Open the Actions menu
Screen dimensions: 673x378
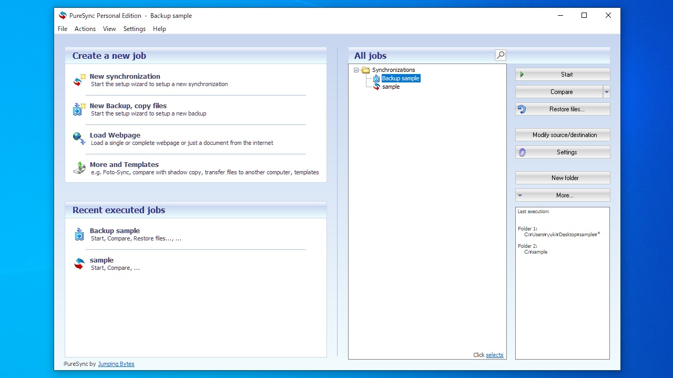click(85, 29)
